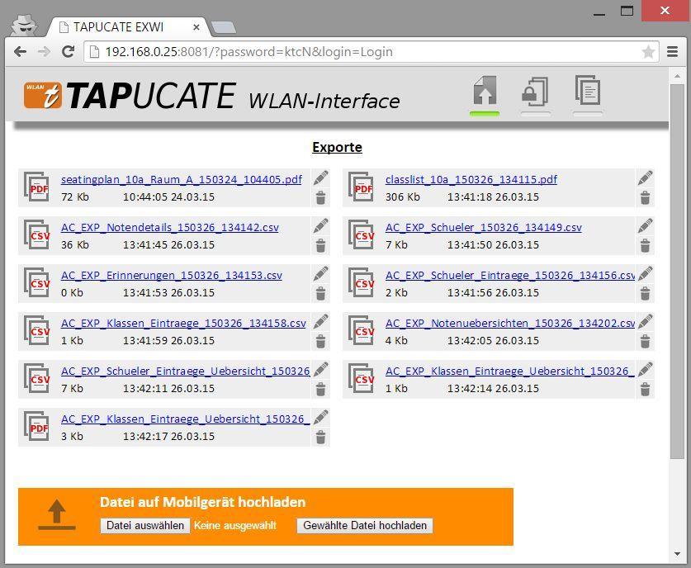
Task: Rename AC_EXP_Schueler_Eintraege_Uebersicht csv file
Action: tap(320, 370)
